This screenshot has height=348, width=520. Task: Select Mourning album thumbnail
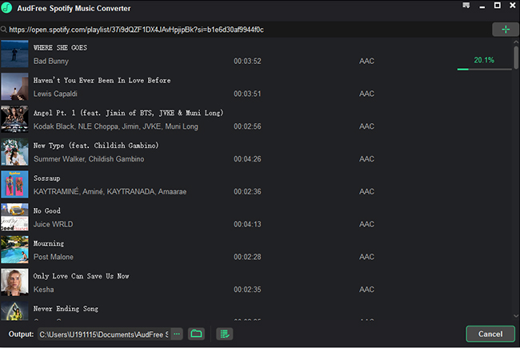point(14,250)
